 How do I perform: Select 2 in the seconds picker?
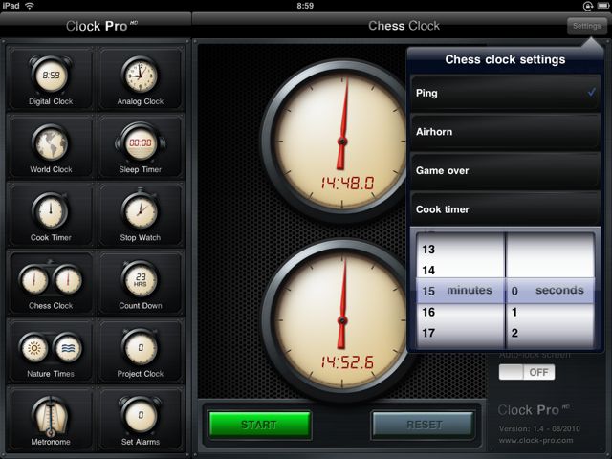[514, 333]
